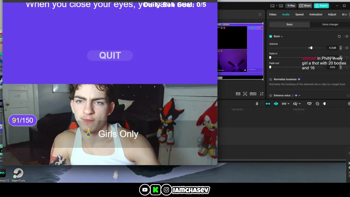Click the 91/150 counter badge
350x197 pixels.
click(x=22, y=120)
